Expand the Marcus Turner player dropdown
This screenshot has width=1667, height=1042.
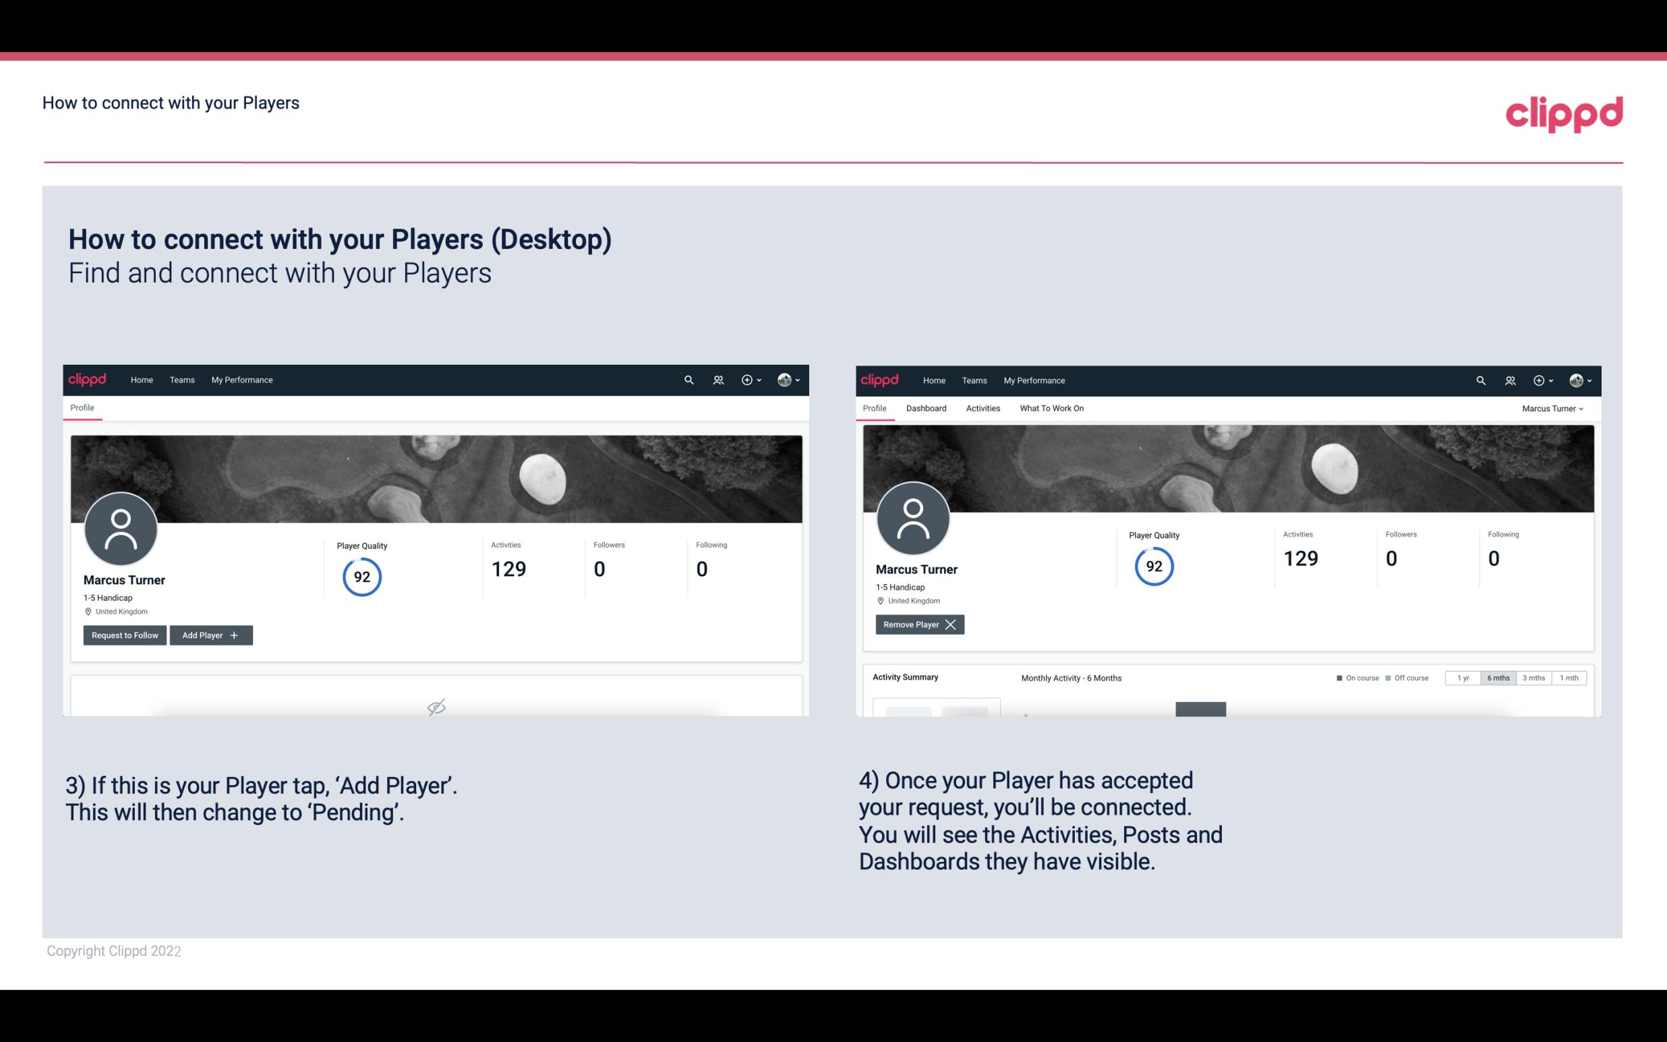[1553, 408]
